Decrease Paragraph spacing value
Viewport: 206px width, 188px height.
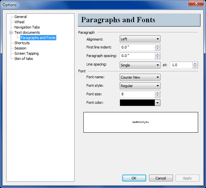point(157,57)
